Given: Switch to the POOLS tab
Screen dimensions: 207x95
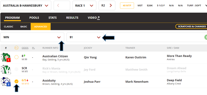Looking at the screenshot, I should 34,18.
